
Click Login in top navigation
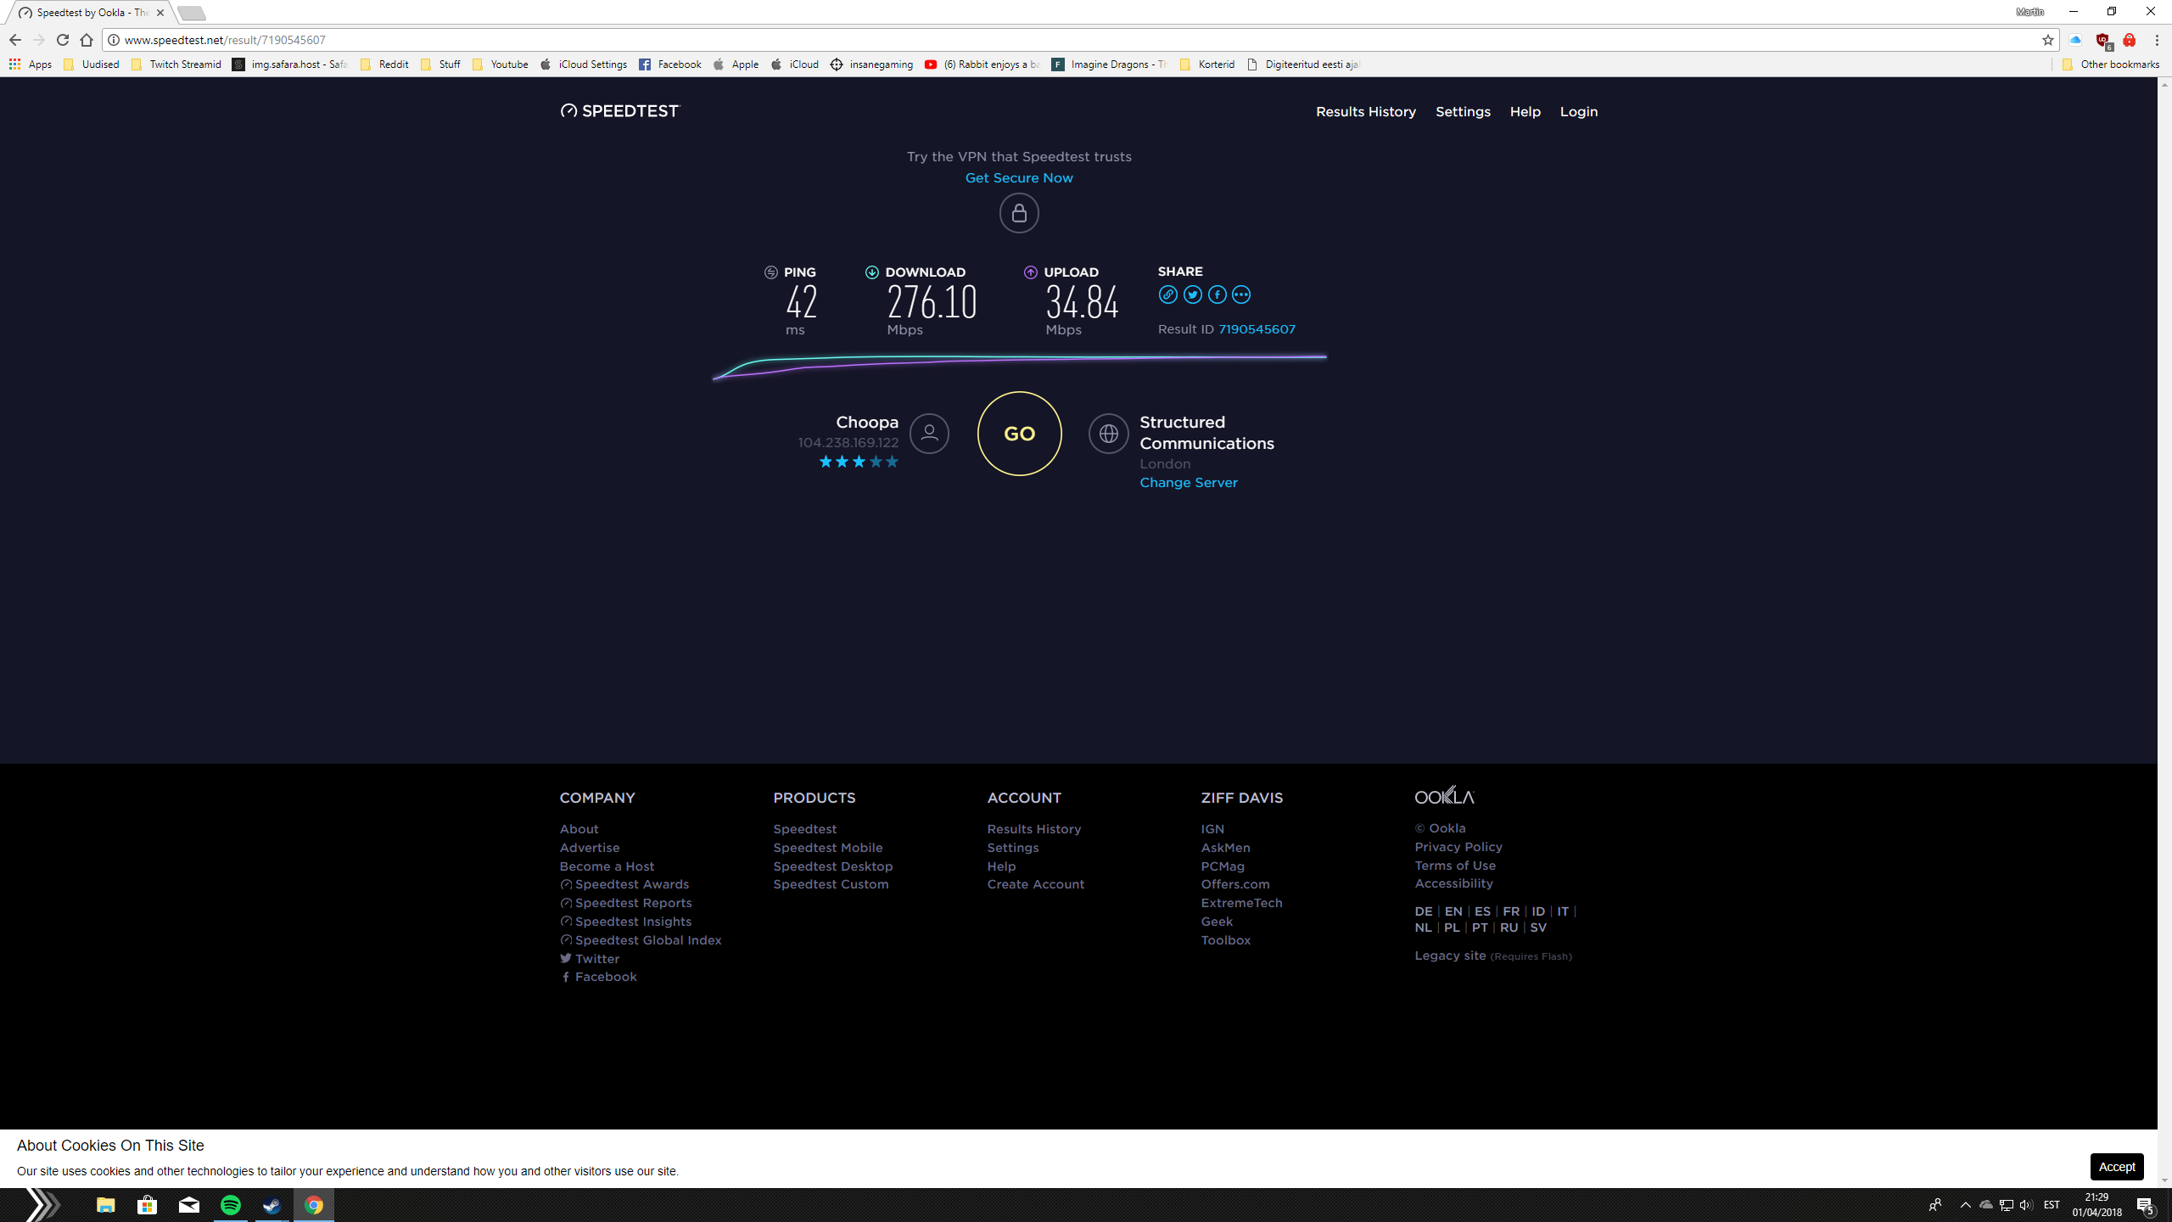1579,112
